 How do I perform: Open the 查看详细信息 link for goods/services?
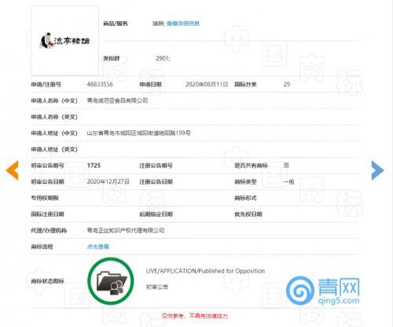183,24
